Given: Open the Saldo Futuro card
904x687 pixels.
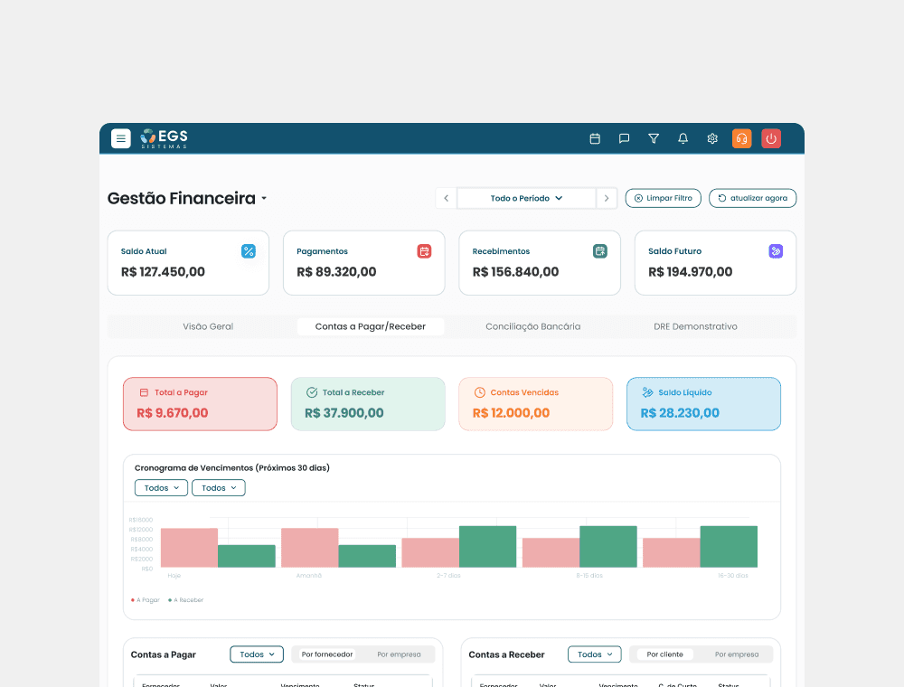Looking at the screenshot, I should click(715, 263).
